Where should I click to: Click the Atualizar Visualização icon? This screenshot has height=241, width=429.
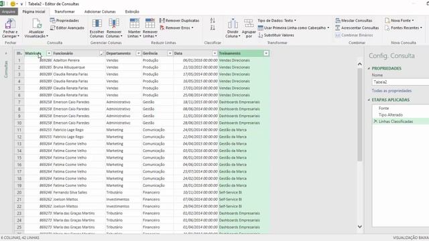tap(37, 24)
